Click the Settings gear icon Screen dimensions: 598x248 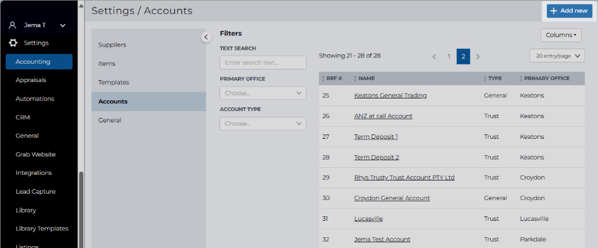[x=13, y=43]
